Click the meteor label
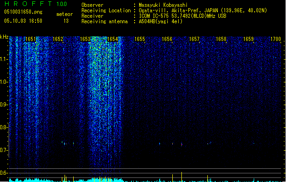Screen dimensions: 286x182 [x=65, y=14]
